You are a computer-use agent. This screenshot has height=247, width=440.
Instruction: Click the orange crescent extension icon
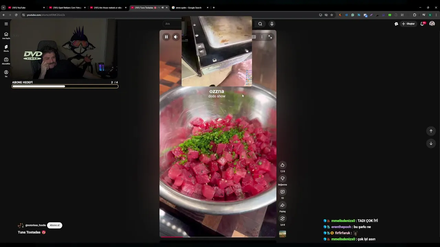(x=340, y=15)
